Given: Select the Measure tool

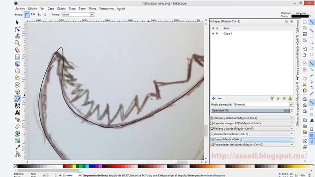Looking at the screenshot, I should pos(17,50).
